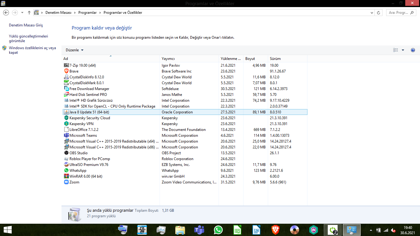
Task: Change the view with the list view button
Action: click(396, 50)
